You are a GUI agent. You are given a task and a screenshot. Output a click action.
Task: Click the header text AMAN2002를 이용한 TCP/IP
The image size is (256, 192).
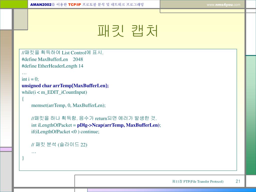(55, 4)
